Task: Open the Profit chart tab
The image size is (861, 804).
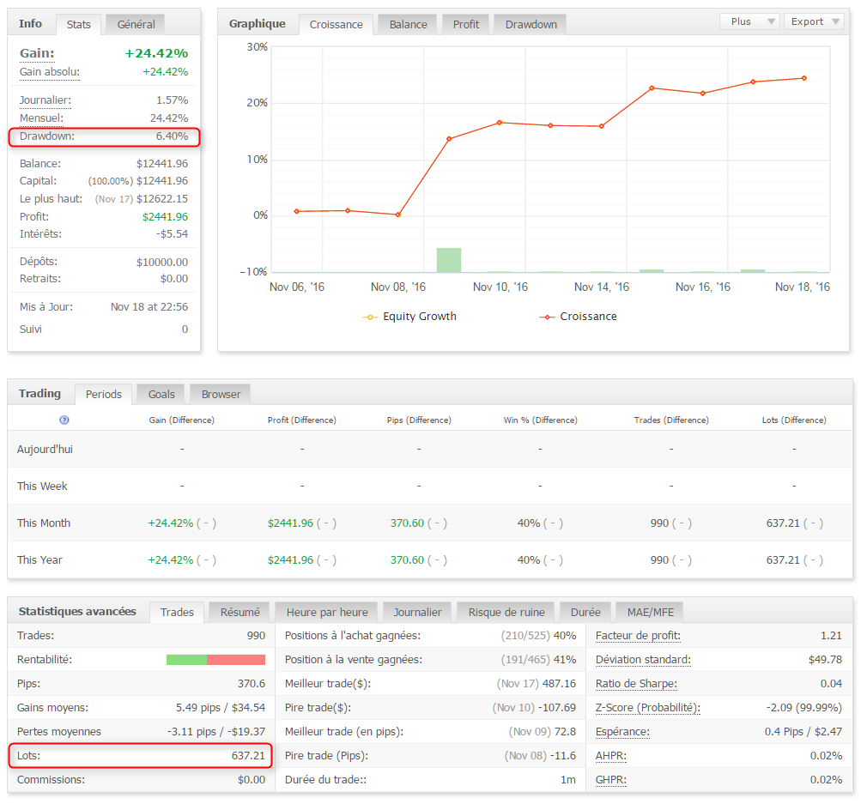Action: click(465, 24)
